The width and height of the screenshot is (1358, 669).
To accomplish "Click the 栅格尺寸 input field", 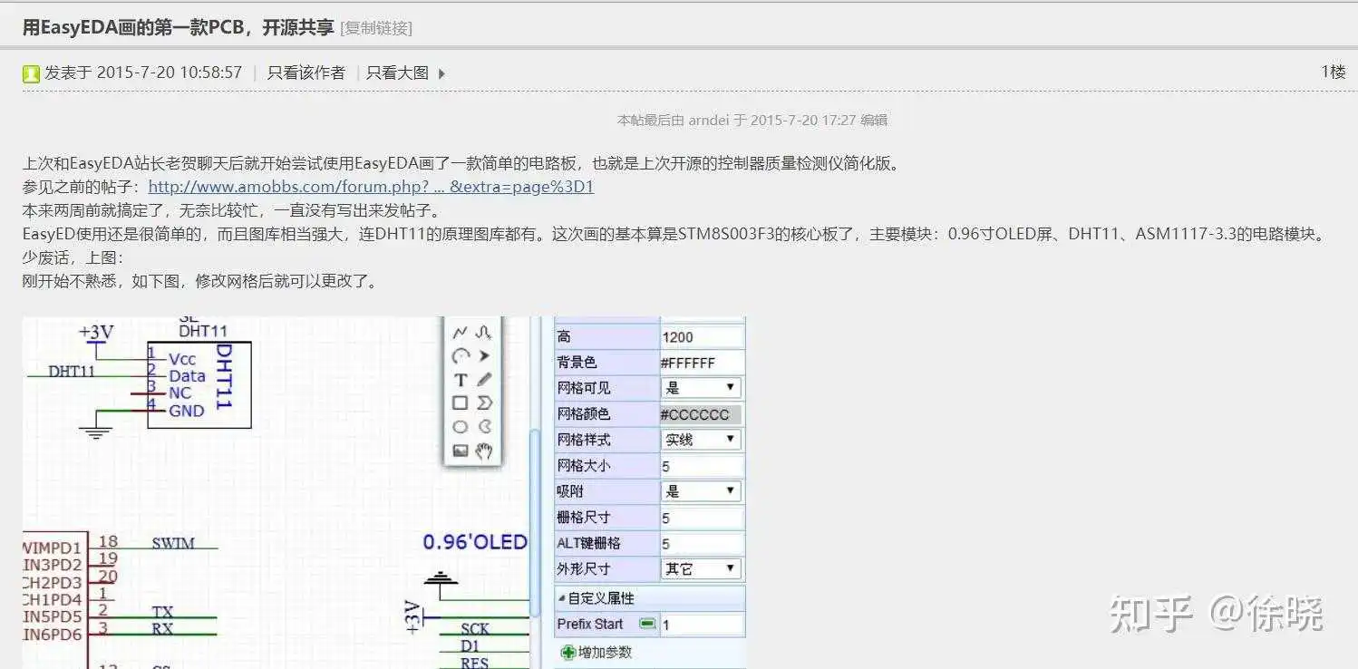I will pos(702,518).
